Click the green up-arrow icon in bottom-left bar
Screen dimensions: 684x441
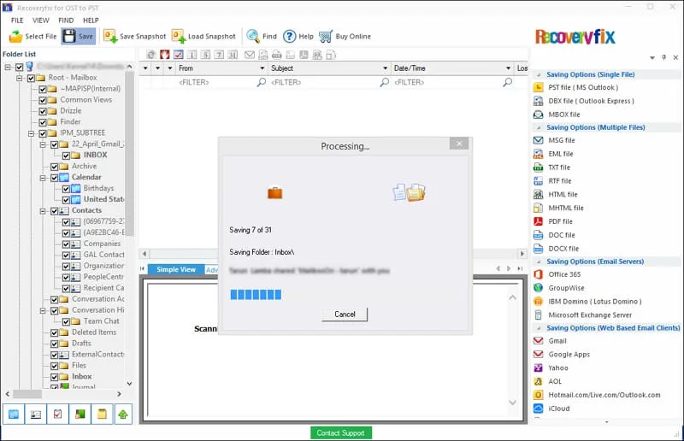point(123,414)
